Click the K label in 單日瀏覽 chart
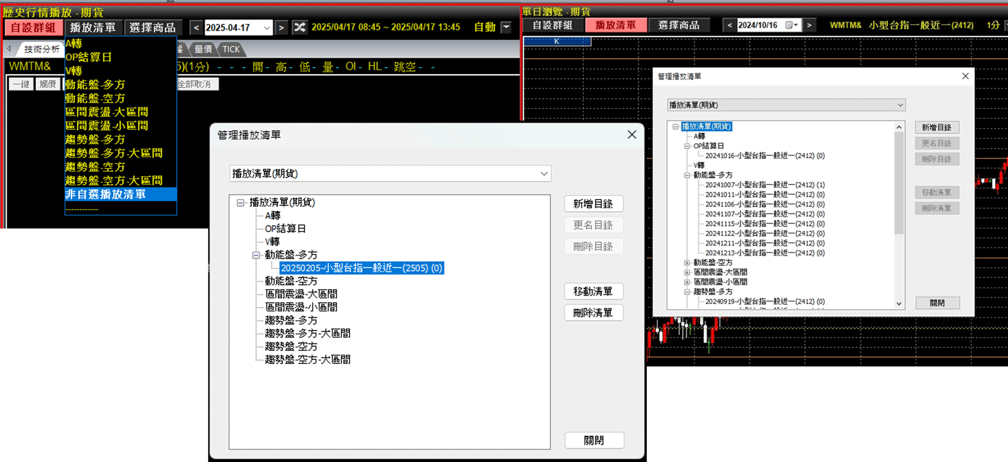 [557, 41]
